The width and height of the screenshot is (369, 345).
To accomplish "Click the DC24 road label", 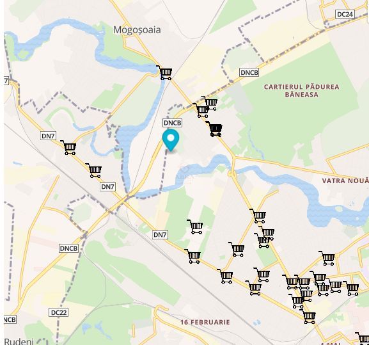I will tap(345, 14).
